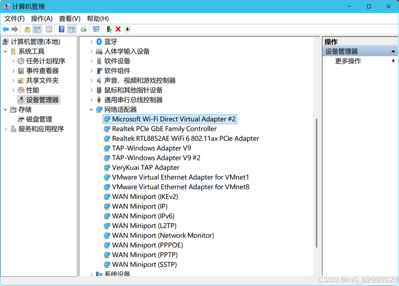Viewport: 399px width, 286px height.
Task: Select WAN Miniport (Network Monitor)
Action: tap(163, 236)
